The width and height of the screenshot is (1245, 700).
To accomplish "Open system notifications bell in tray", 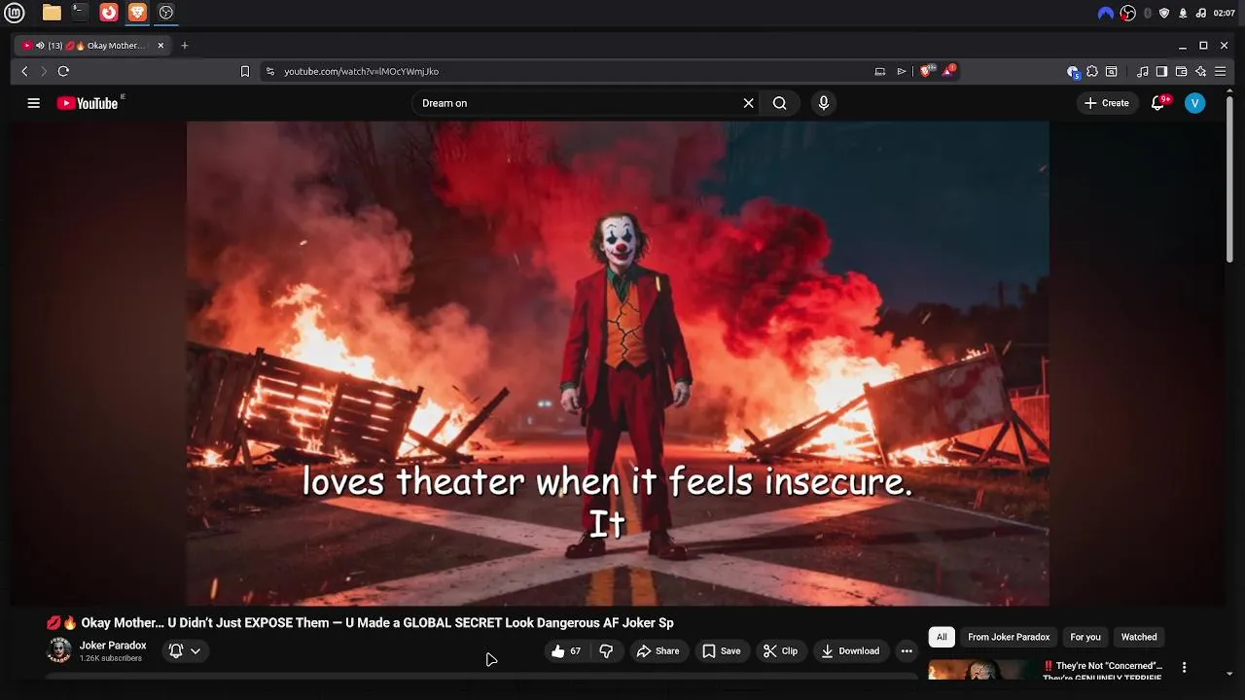I will click(1183, 13).
